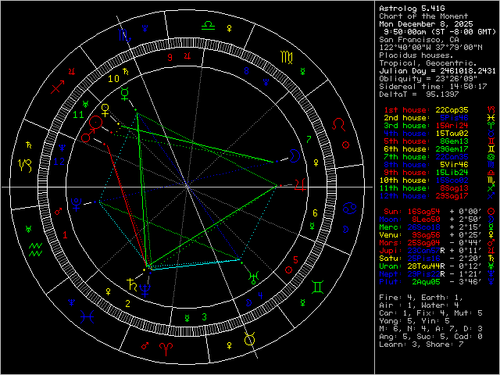Select the blue Pisces sign on the zodiac ring
The height and width of the screenshot is (375, 500).
point(87,316)
